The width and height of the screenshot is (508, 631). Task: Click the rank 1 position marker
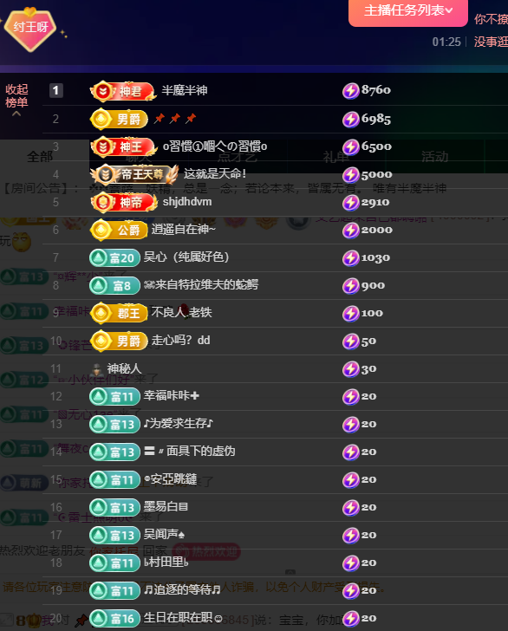click(56, 90)
